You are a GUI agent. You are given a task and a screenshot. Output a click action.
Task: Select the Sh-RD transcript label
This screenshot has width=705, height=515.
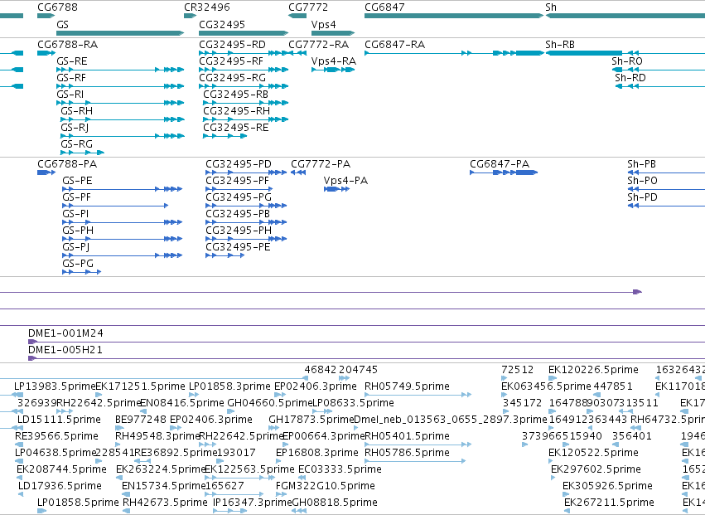click(630, 78)
